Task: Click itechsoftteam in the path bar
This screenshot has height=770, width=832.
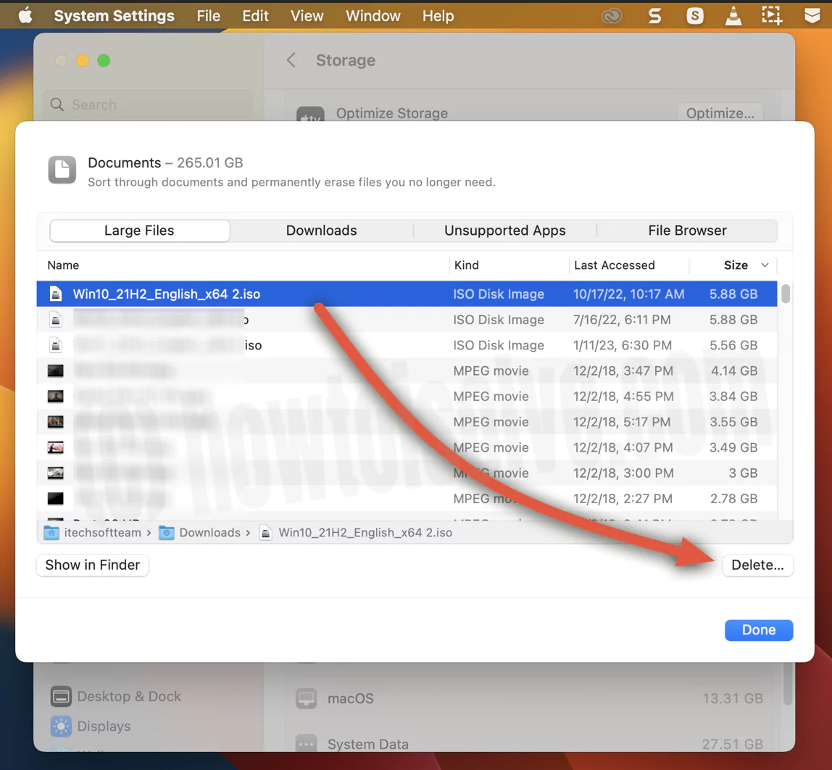Action: [x=102, y=532]
